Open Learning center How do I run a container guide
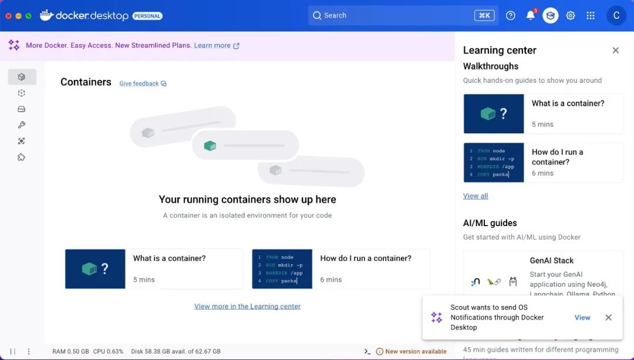This screenshot has height=360, width=634. coord(543,162)
